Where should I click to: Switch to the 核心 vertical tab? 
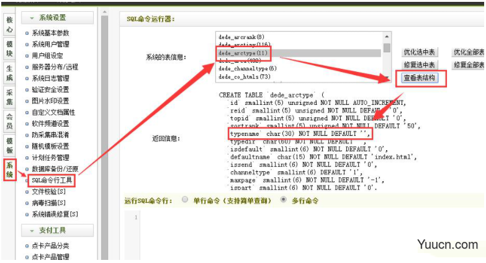point(9,25)
